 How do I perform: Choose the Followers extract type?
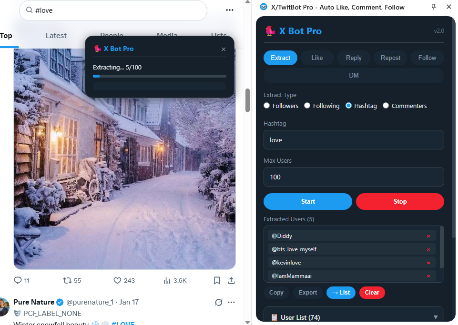267,106
